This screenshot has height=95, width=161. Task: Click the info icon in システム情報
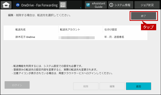pos(111,5)
